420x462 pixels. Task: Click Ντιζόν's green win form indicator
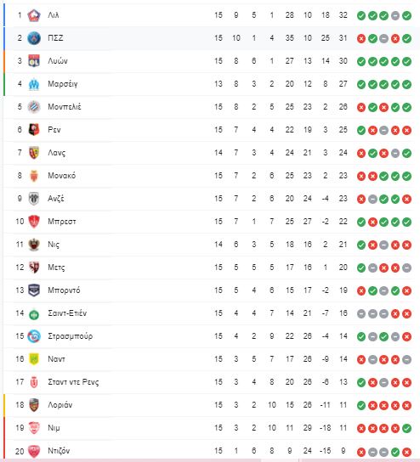pyautogui.click(x=395, y=452)
